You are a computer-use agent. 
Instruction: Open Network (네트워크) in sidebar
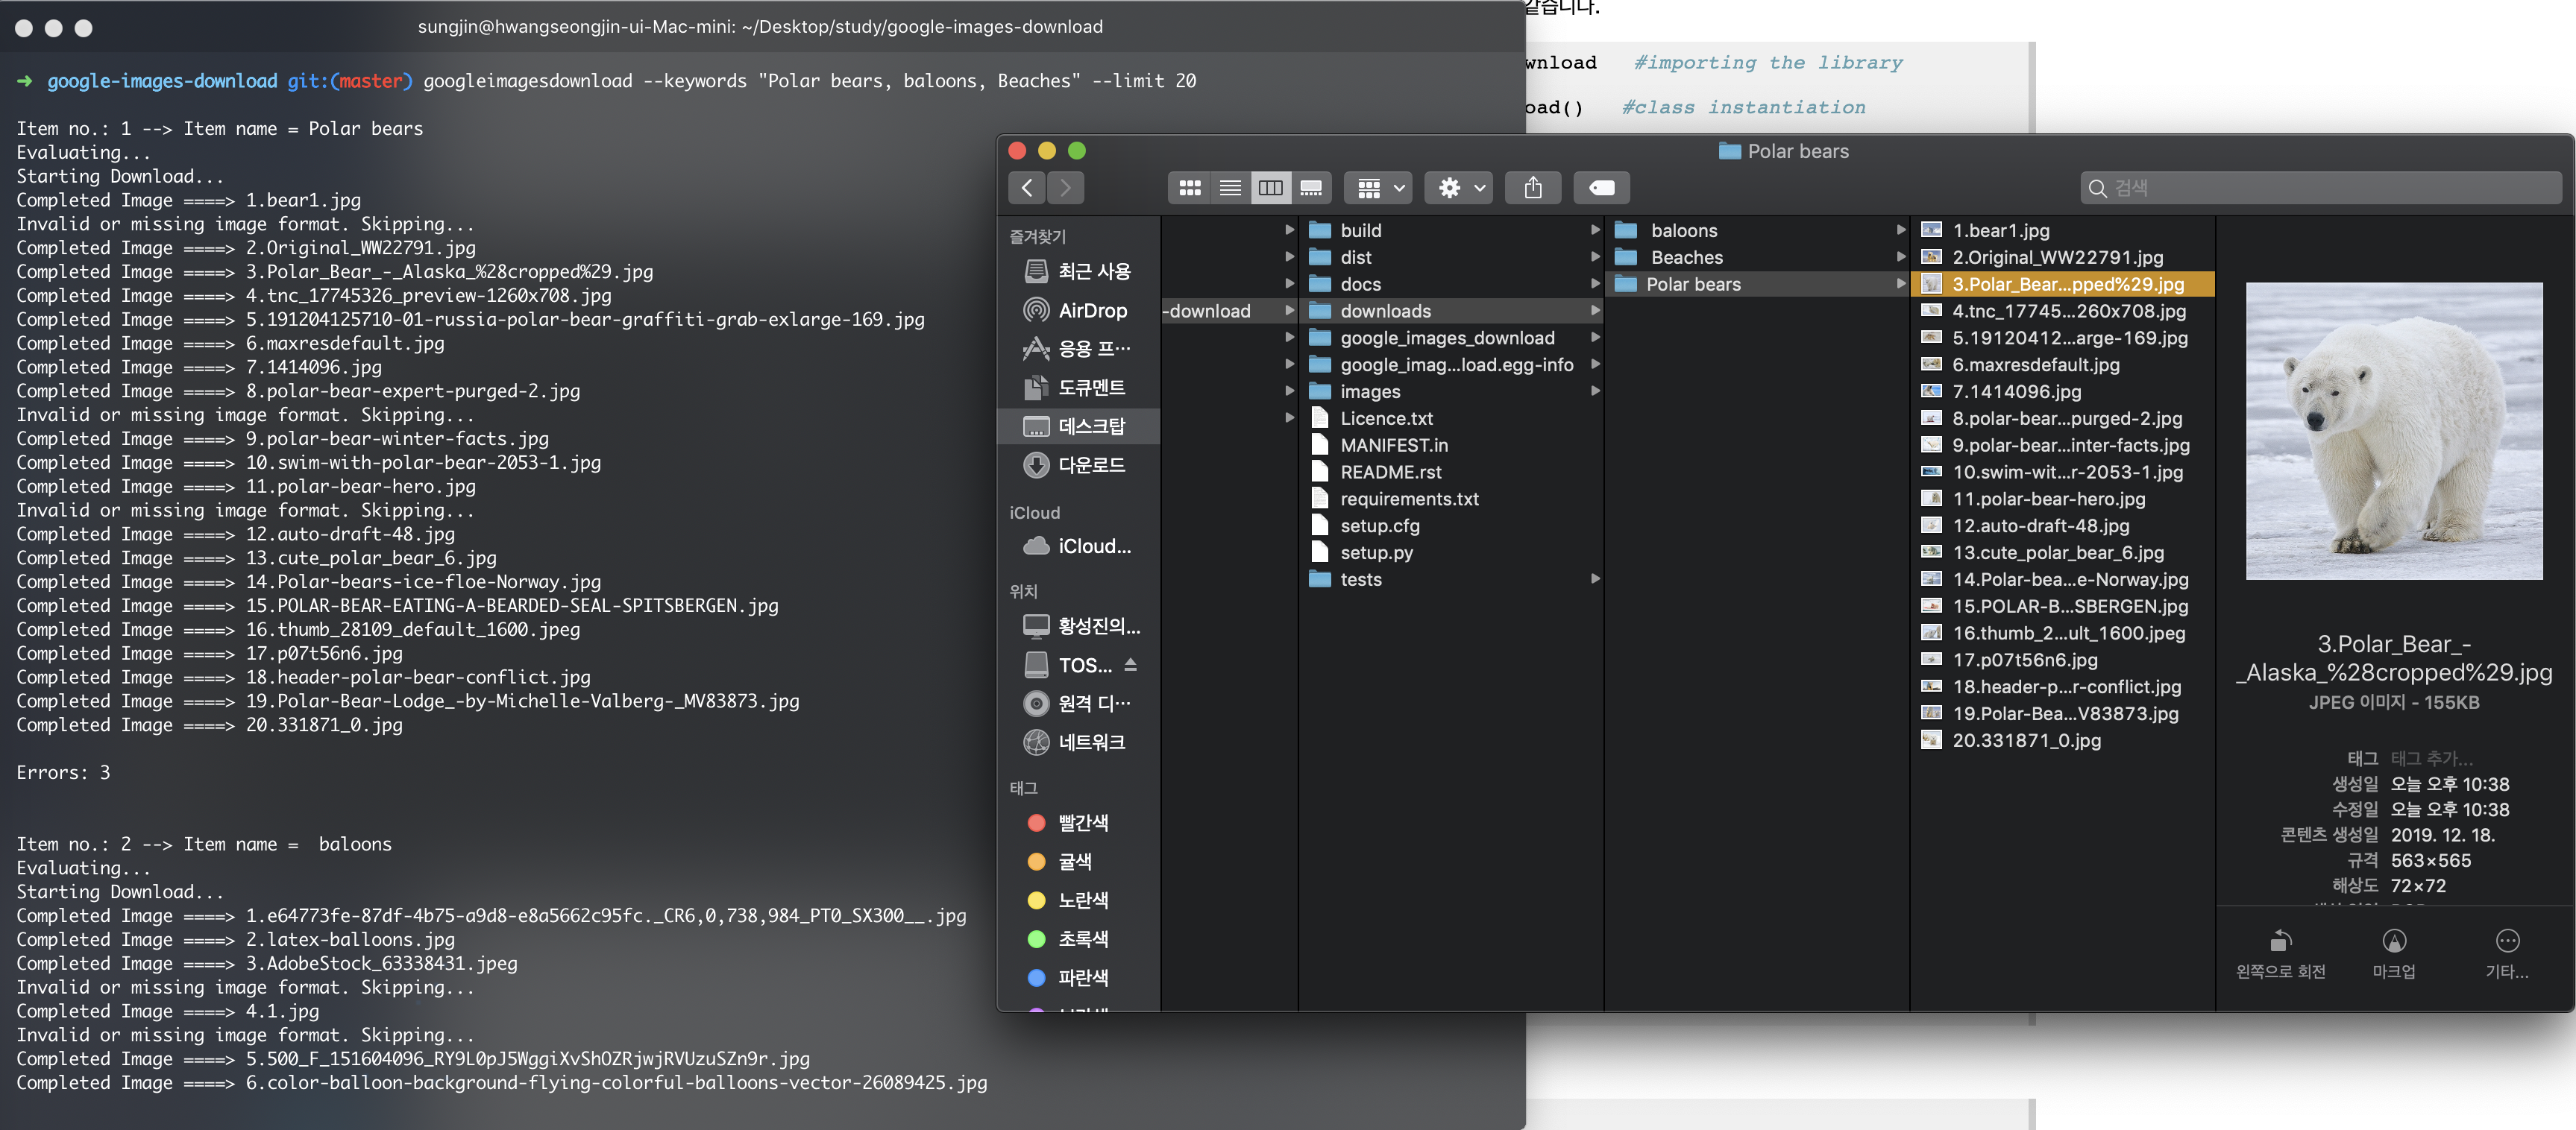[x=1079, y=742]
